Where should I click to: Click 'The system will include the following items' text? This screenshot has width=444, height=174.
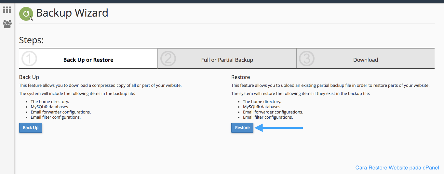click(77, 94)
